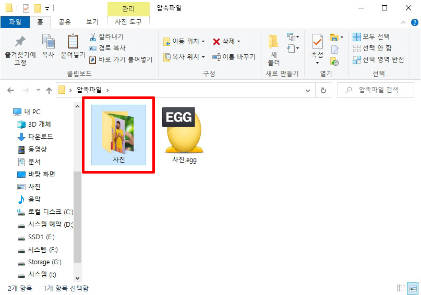Collapse the ribbon with the chevron

click(x=403, y=22)
